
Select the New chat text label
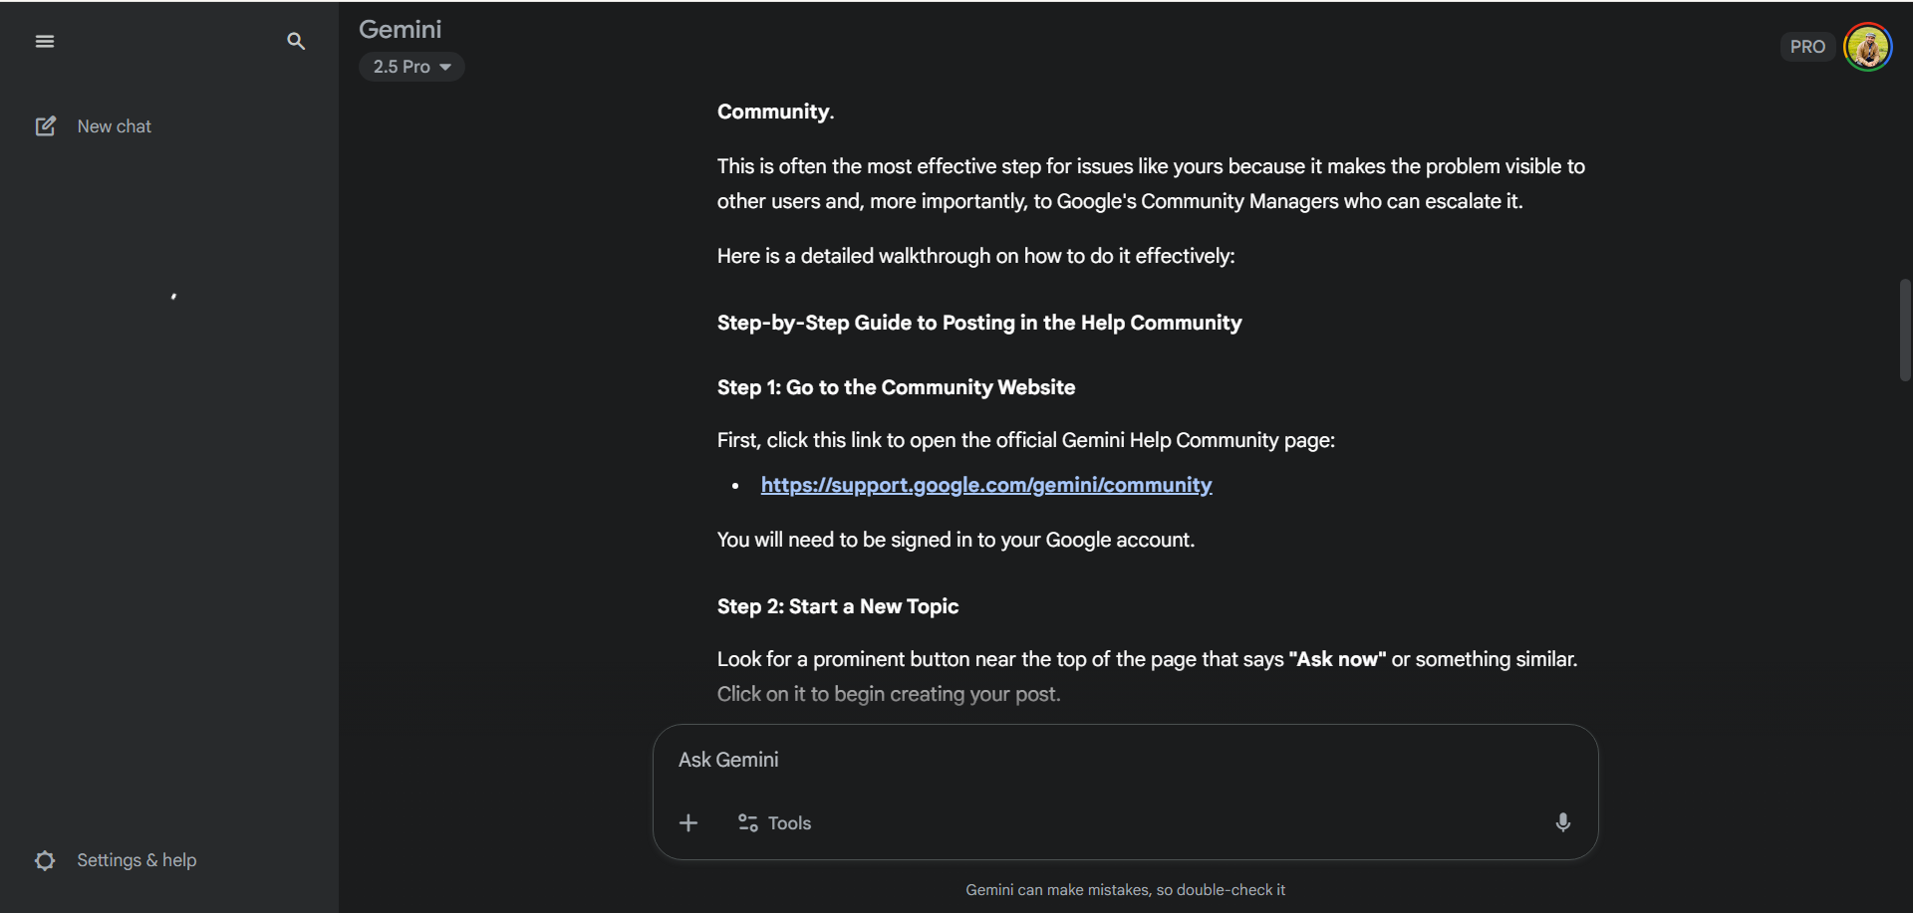115,126
